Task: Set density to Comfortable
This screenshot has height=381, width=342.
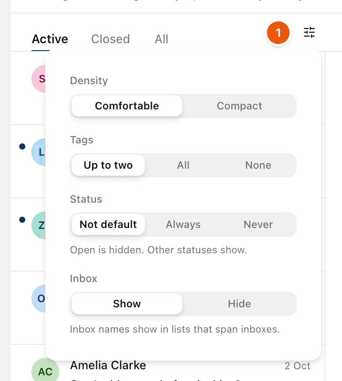Action: pyautogui.click(x=127, y=106)
